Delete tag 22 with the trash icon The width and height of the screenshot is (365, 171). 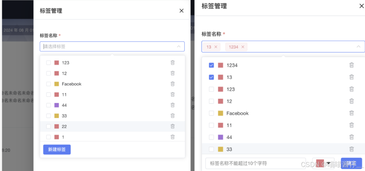click(173, 126)
